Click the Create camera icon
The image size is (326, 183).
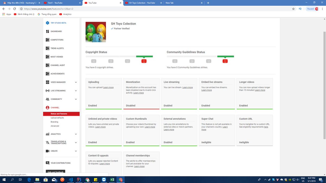click(x=48, y=151)
